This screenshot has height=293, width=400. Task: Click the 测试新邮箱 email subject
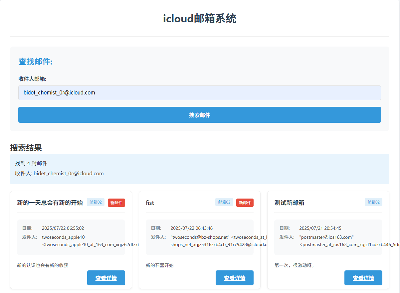(x=289, y=203)
